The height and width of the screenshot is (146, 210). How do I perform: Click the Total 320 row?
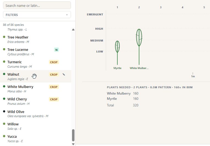point(123,105)
